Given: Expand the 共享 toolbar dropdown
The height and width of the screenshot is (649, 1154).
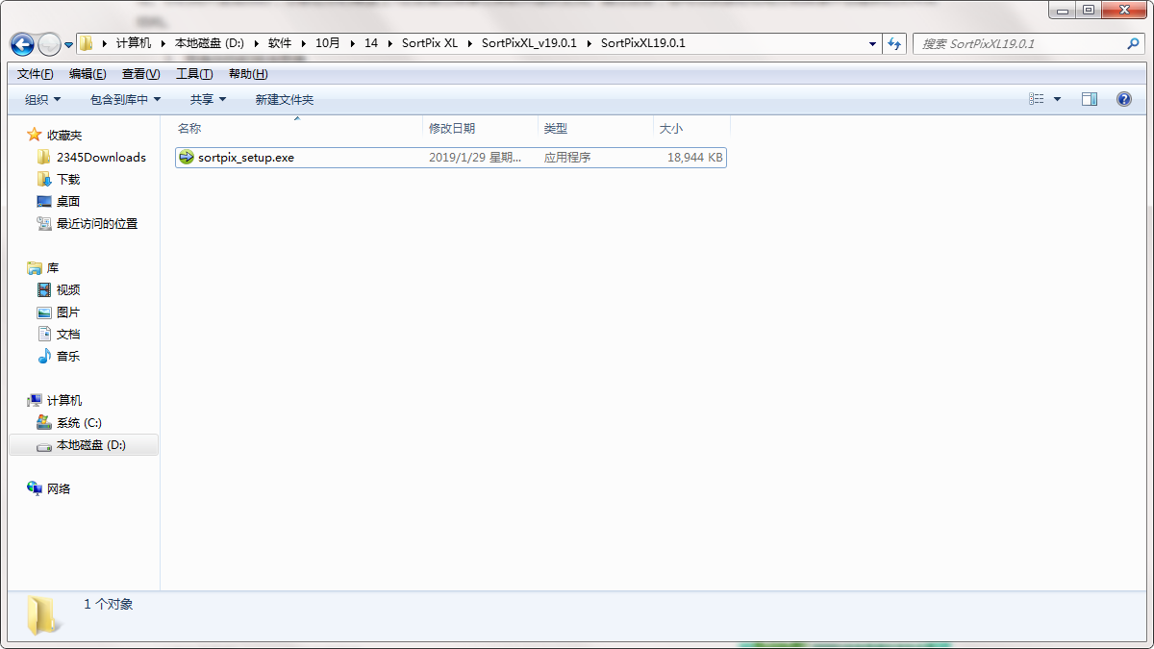Looking at the screenshot, I should point(208,99).
